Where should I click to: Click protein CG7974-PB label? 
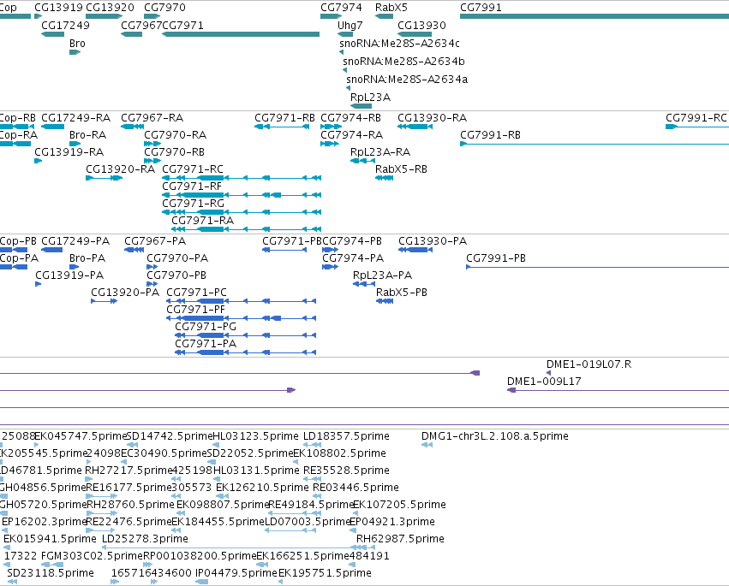pyautogui.click(x=352, y=241)
